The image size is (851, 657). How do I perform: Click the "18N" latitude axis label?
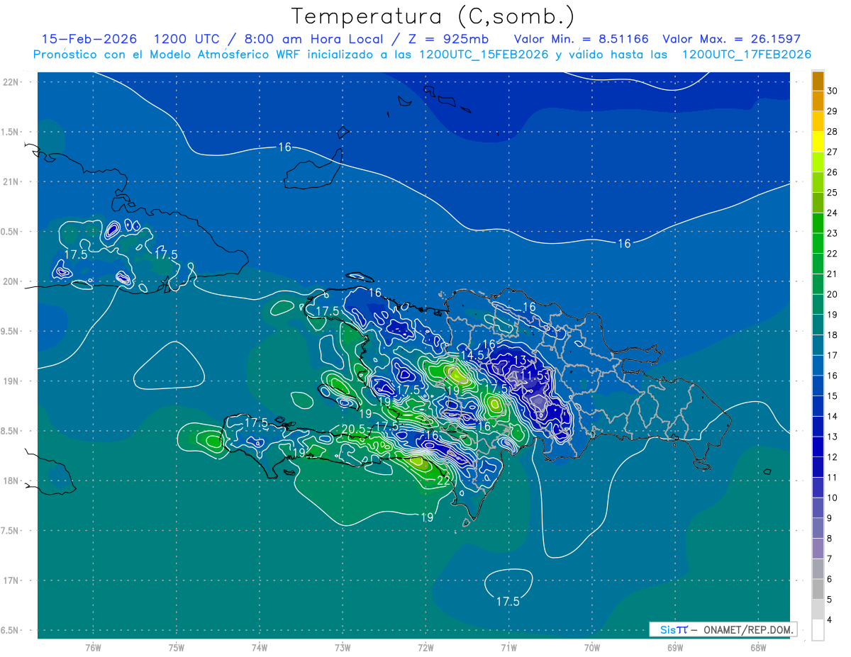point(11,481)
